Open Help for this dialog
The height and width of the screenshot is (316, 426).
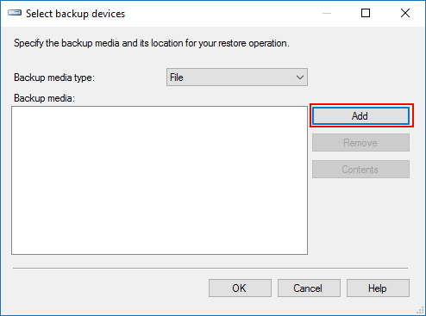(378, 288)
